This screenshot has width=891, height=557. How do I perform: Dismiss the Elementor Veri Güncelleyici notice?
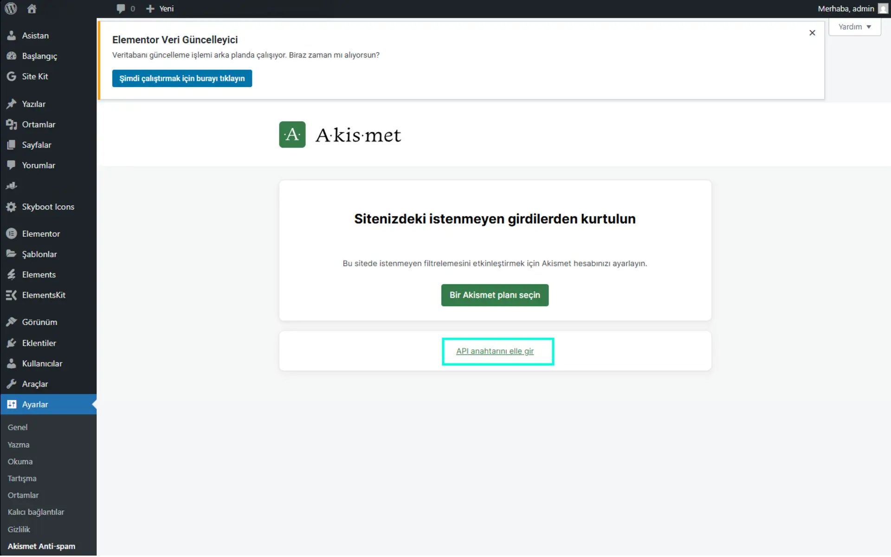pos(812,32)
